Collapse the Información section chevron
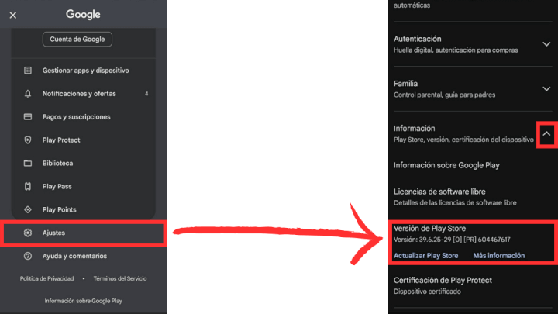The height and width of the screenshot is (314, 558). [x=546, y=134]
